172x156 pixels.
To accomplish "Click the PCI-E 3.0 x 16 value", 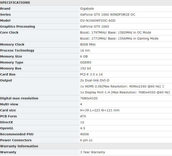I will 92,74.
